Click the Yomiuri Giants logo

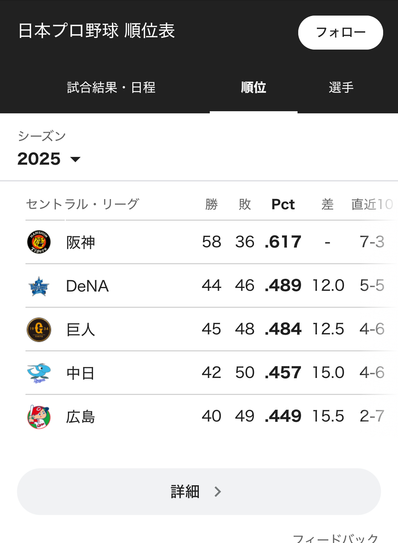pos(39,330)
